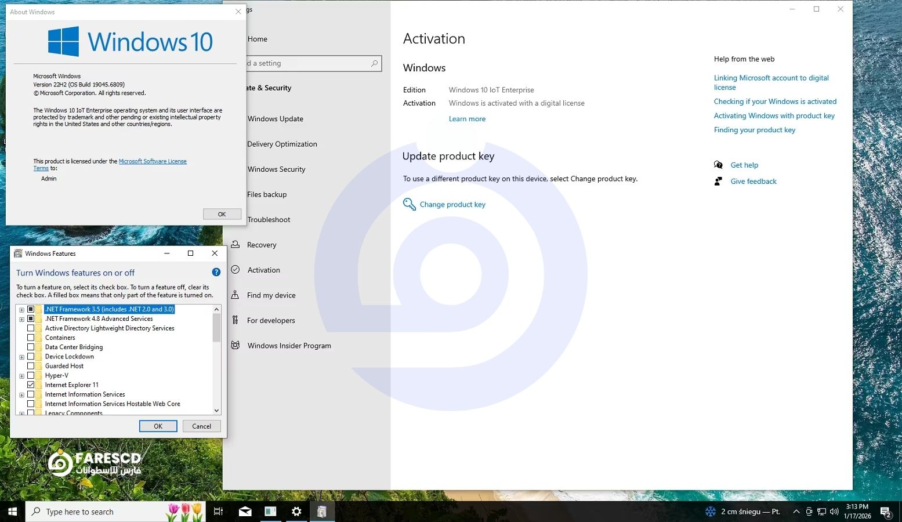
Task: Go to the For developers section
Action: point(270,320)
